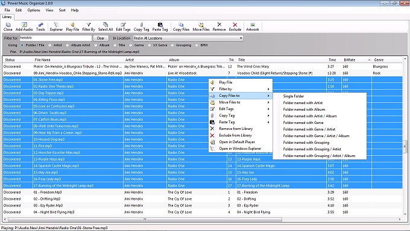Select the Artist radio button
The width and height of the screenshot is (410, 231).
(49, 45)
